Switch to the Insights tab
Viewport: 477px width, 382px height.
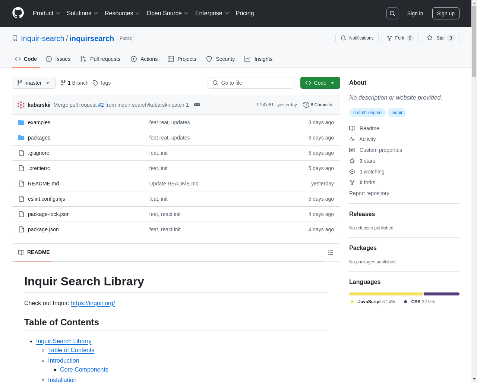coord(259,59)
